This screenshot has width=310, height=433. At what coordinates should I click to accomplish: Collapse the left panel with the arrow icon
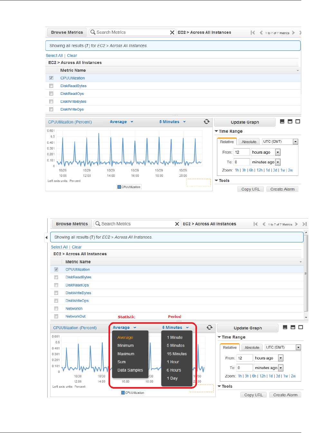click(x=46, y=238)
